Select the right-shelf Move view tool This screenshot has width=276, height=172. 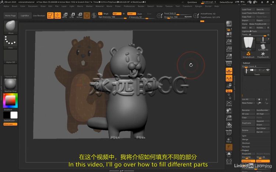(229, 111)
